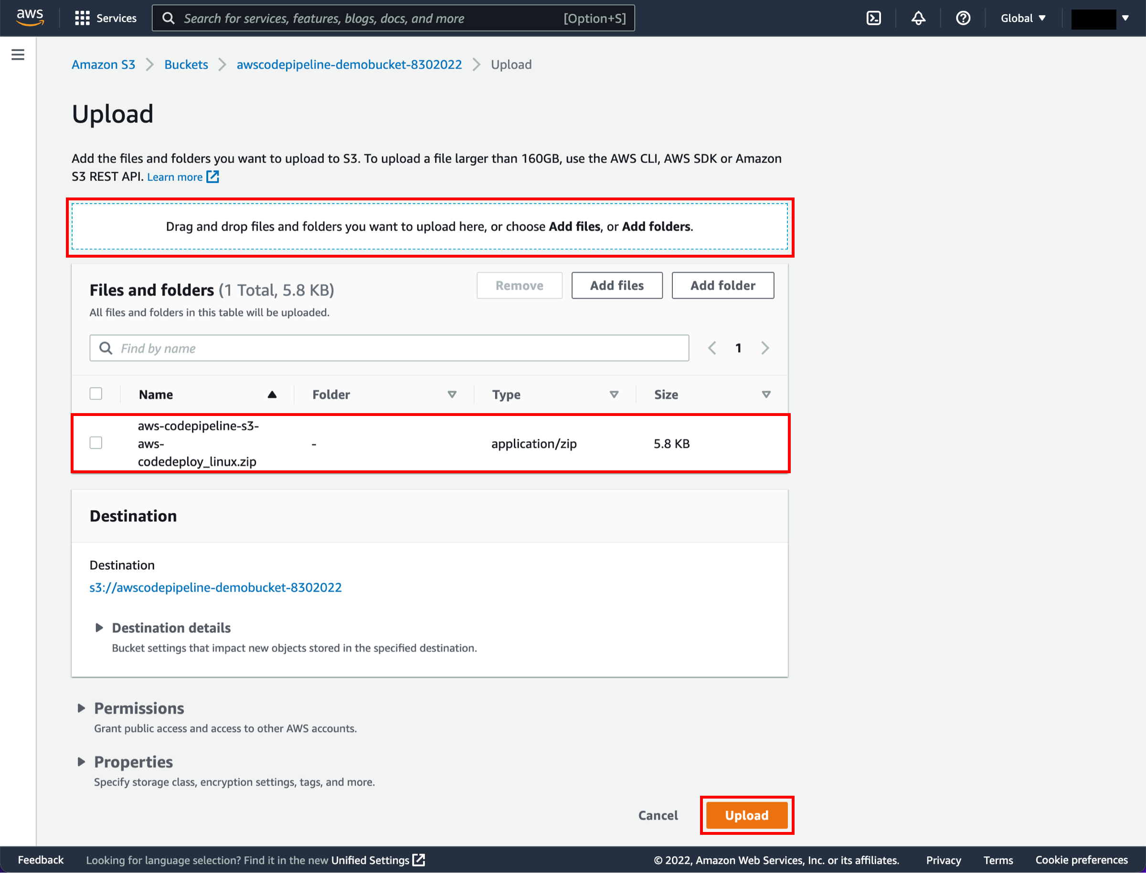This screenshot has width=1146, height=873.
Task: Click the AWS logo home icon
Action: pyautogui.click(x=30, y=18)
